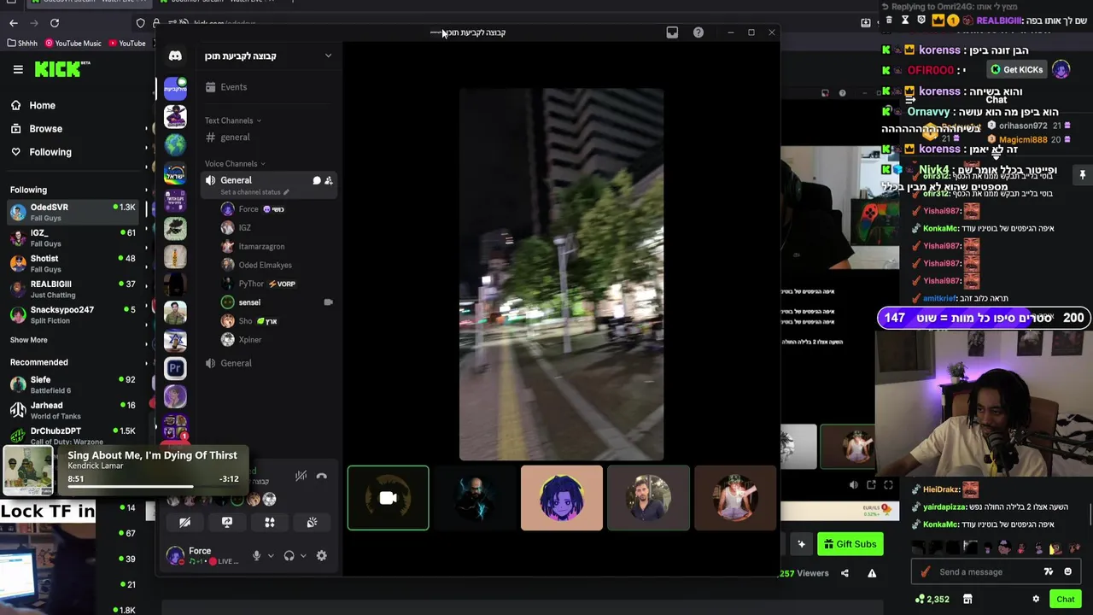Open Kick chat settings gear

pyautogui.click(x=1036, y=600)
